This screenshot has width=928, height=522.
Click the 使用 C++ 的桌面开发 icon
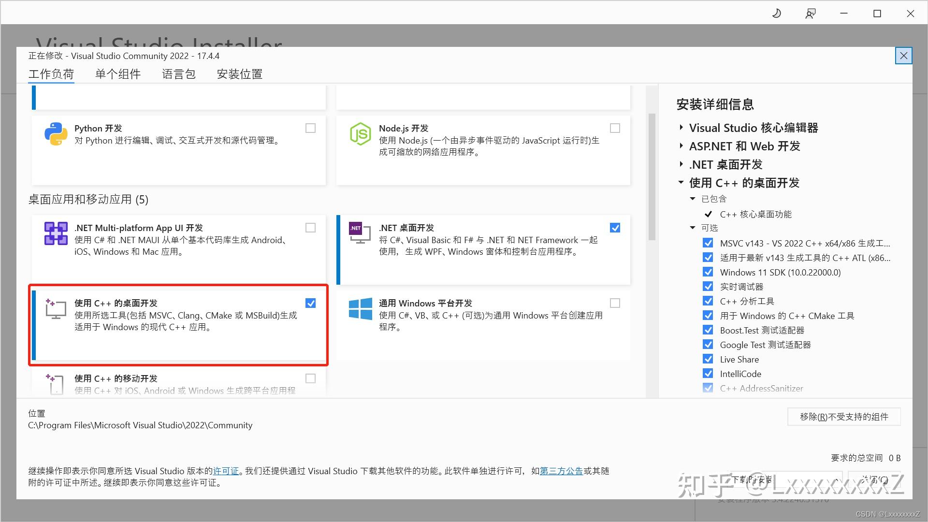click(x=55, y=309)
